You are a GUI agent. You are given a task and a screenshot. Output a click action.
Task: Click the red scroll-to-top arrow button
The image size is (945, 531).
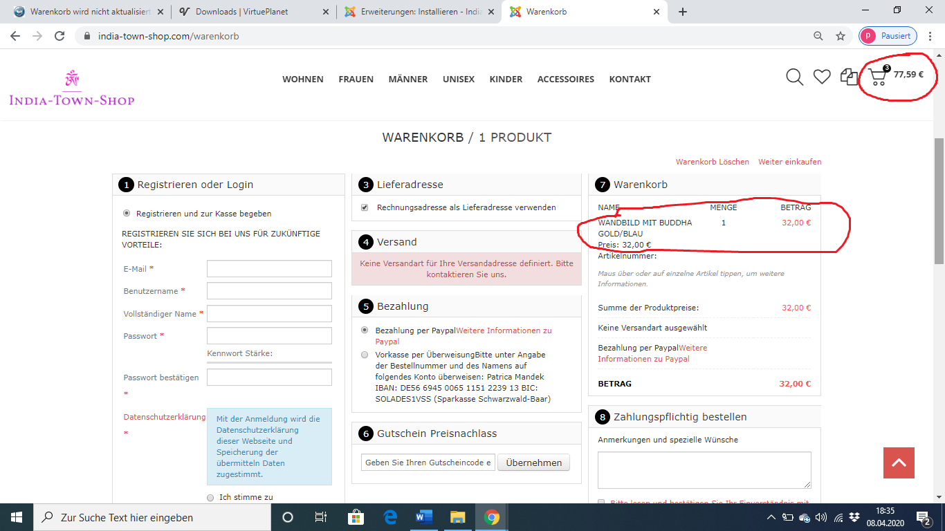tap(899, 463)
